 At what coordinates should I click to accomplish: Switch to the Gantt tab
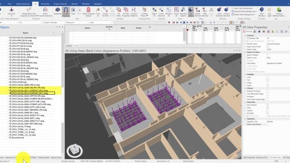pos(76,46)
